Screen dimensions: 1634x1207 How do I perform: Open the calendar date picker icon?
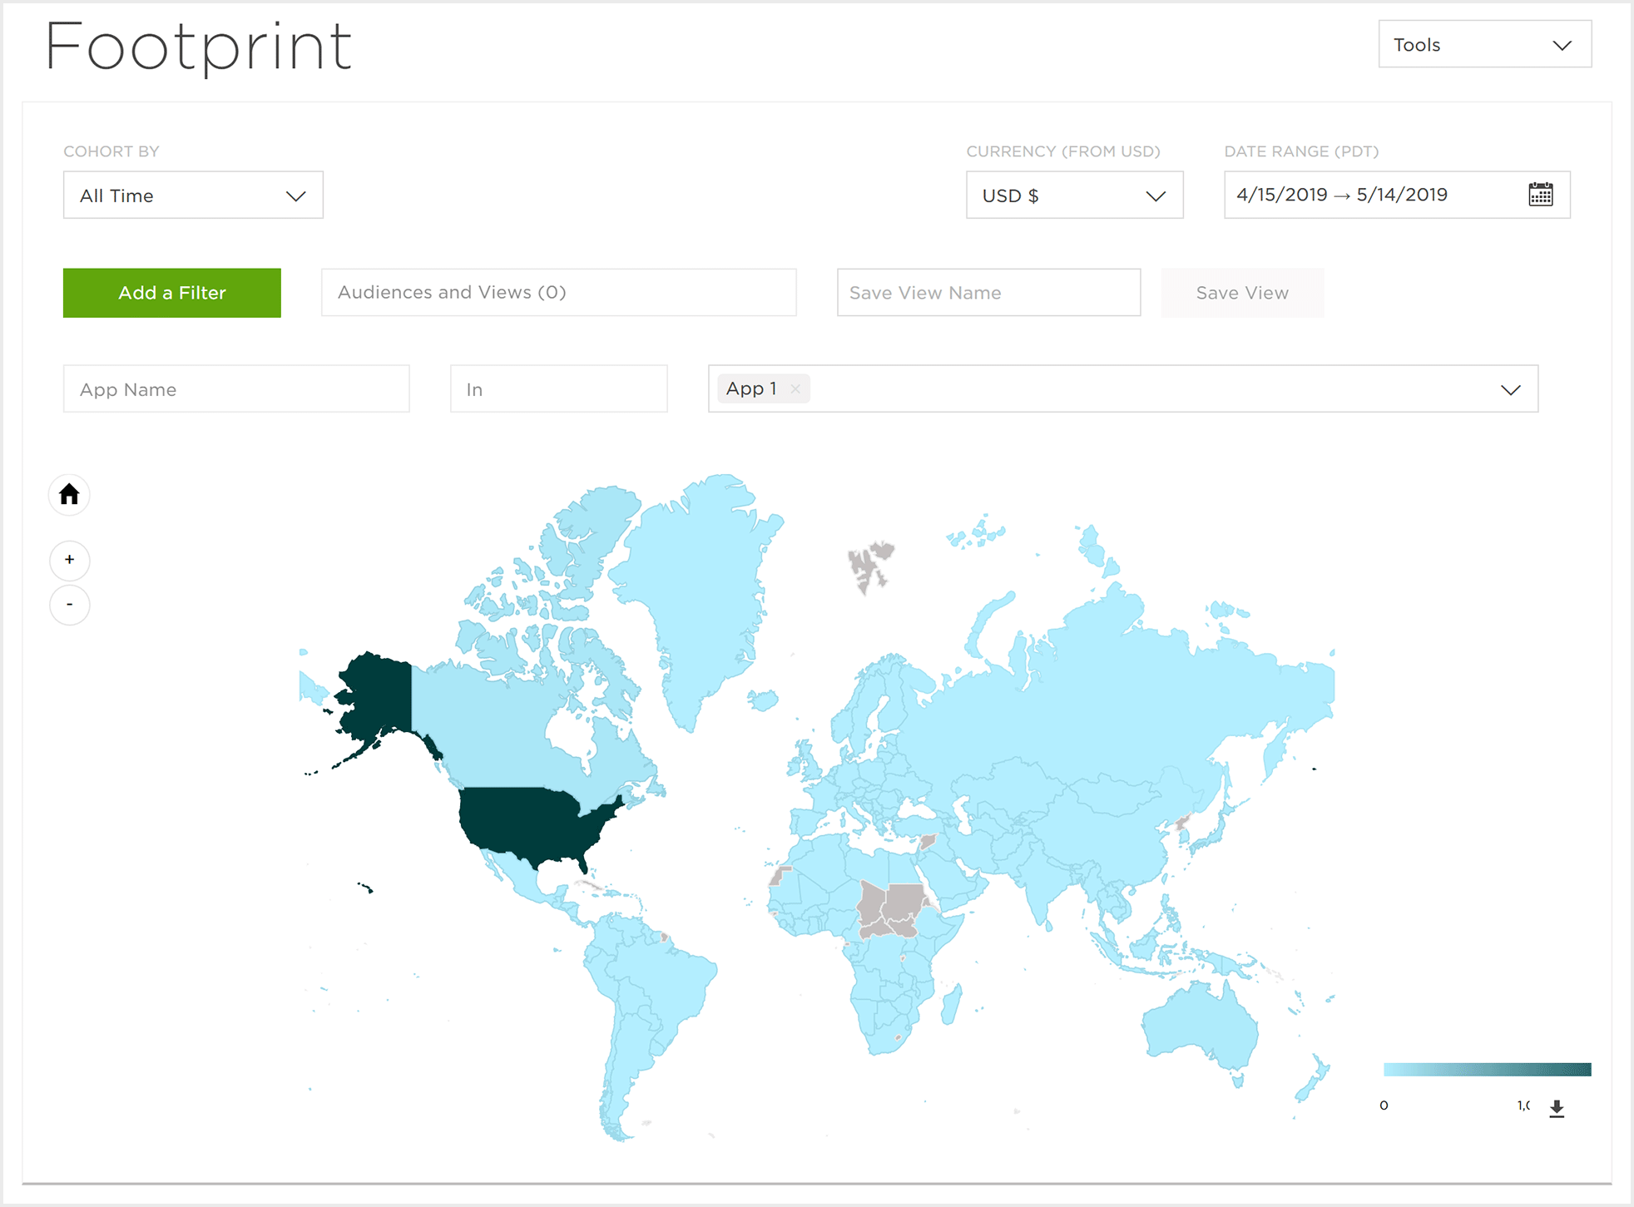(1540, 195)
